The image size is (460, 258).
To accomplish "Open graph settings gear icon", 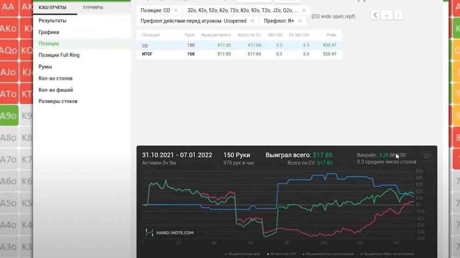I will click(x=427, y=156).
